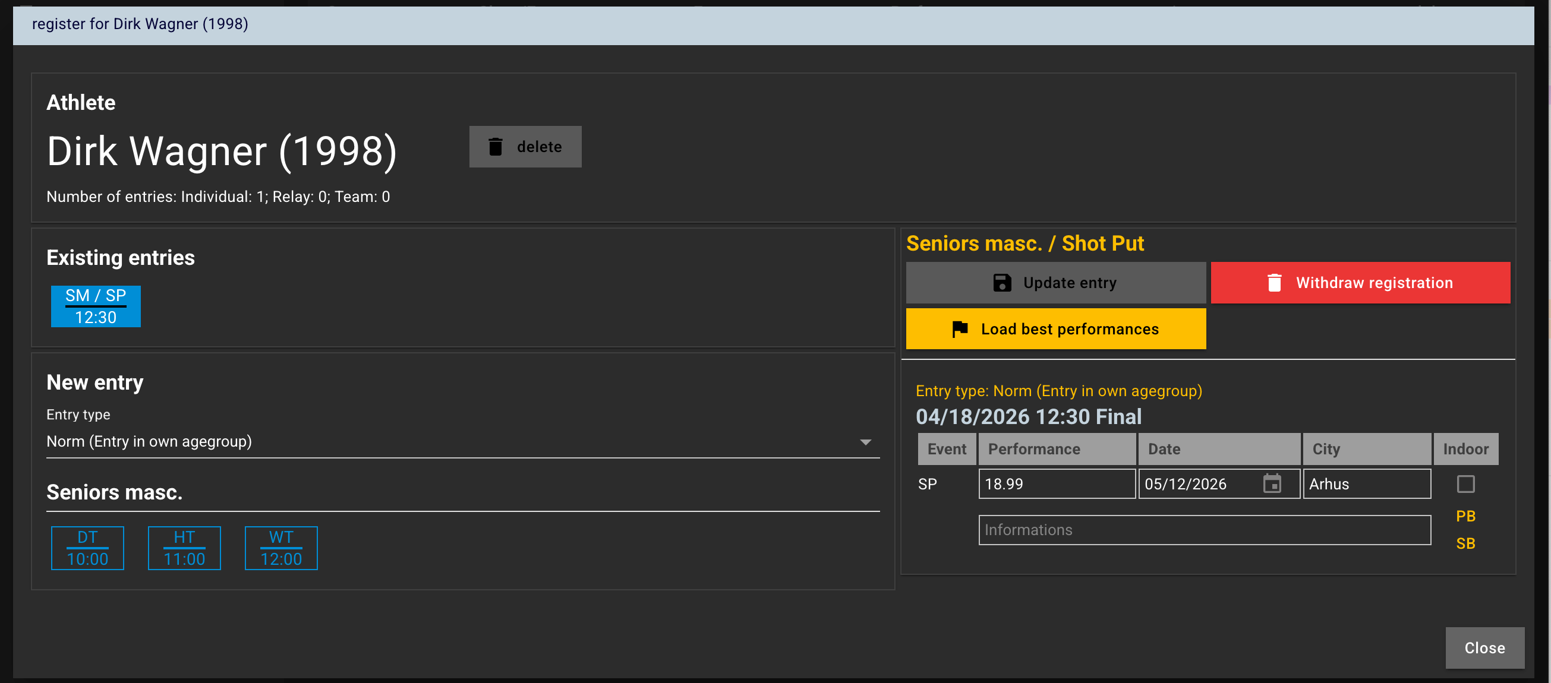
Task: Click the Date field 05/12/2026
Action: (1198, 484)
